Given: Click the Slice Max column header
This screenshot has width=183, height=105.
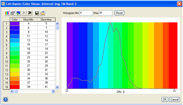Looking at the screenshot, I should coord(46,20).
